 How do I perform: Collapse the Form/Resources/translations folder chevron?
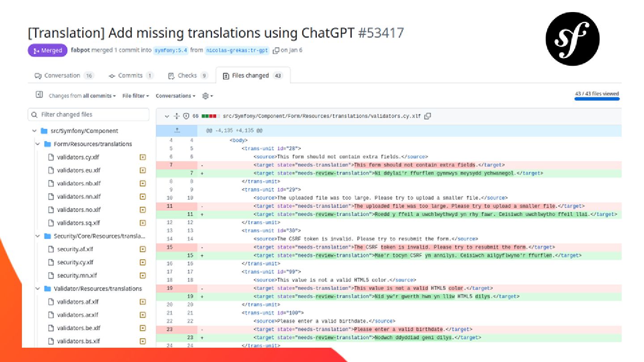[38, 144]
